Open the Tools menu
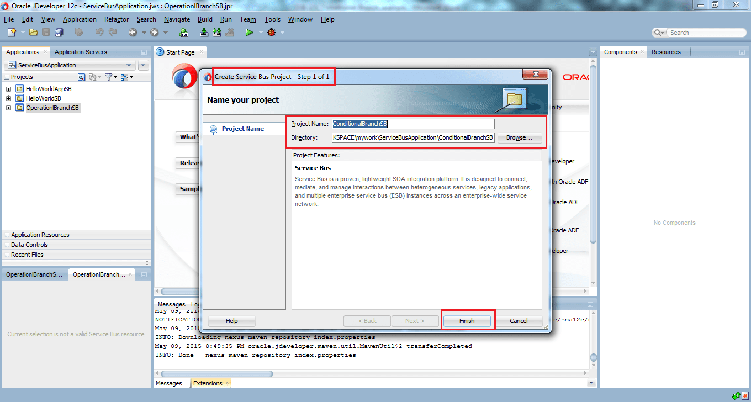Viewport: 751px width, 402px height. (x=272, y=19)
